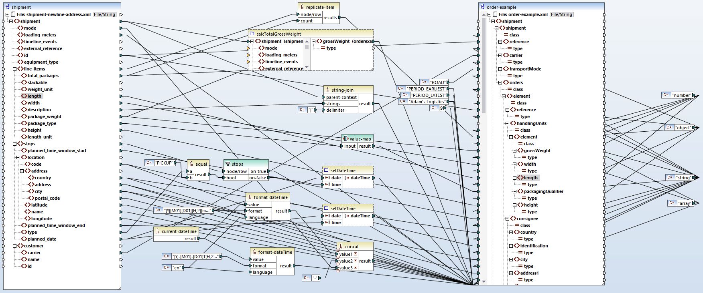This screenshot has width=703, height=293.
Task: Click the "PICKUP" constant C= icon
Action: point(149,163)
